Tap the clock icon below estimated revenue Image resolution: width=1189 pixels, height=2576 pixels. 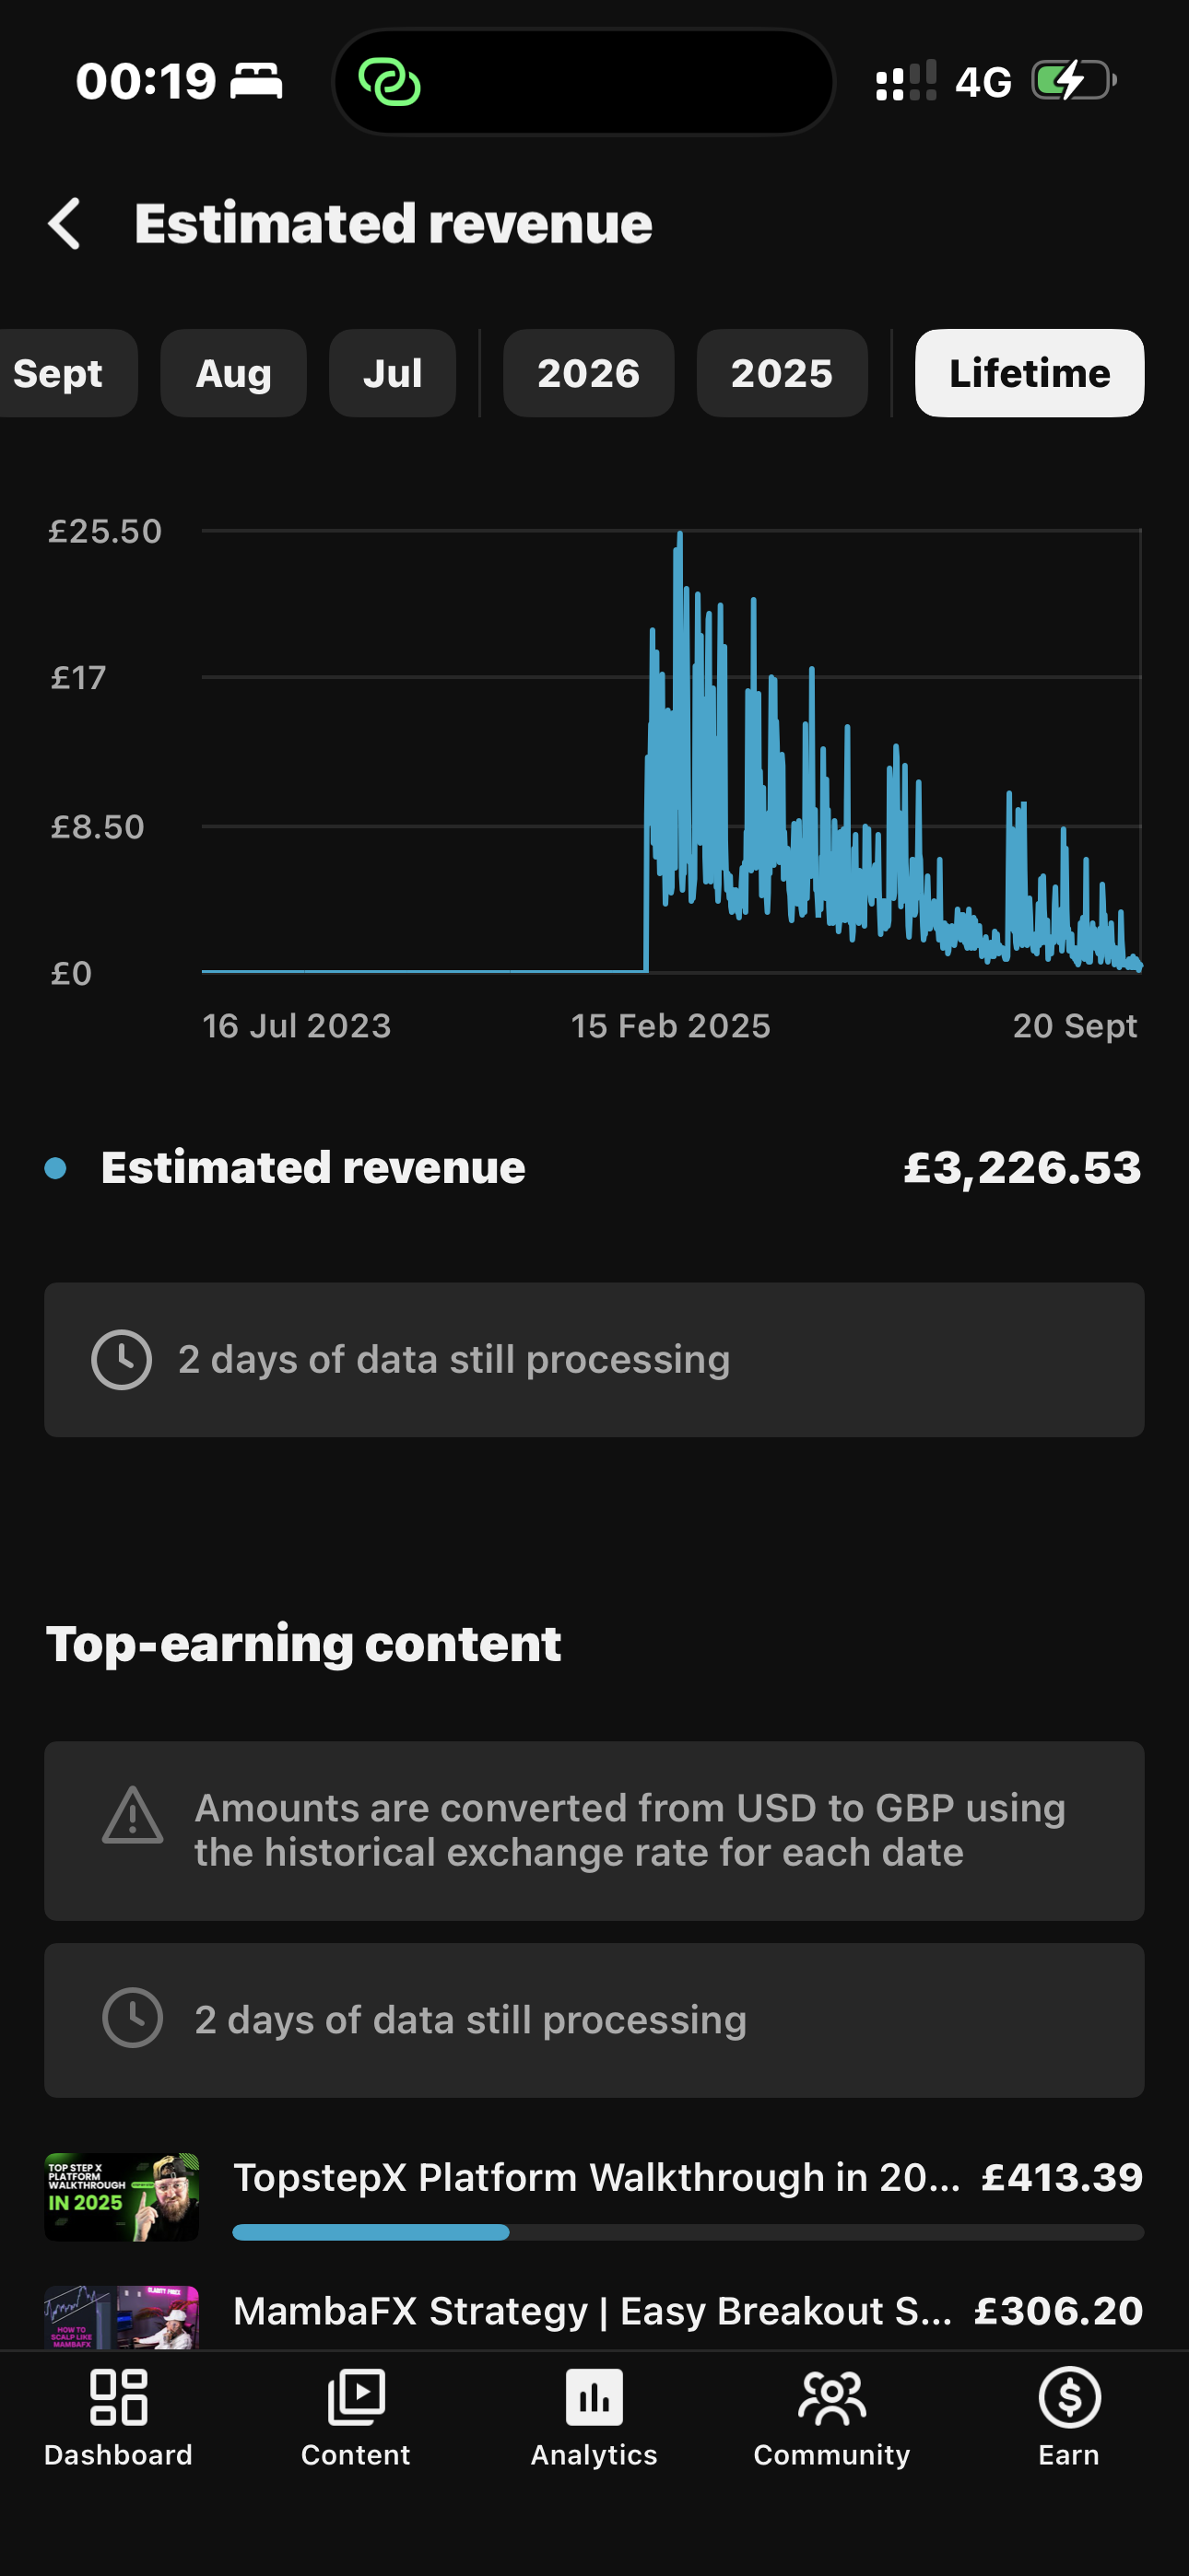pos(121,1359)
